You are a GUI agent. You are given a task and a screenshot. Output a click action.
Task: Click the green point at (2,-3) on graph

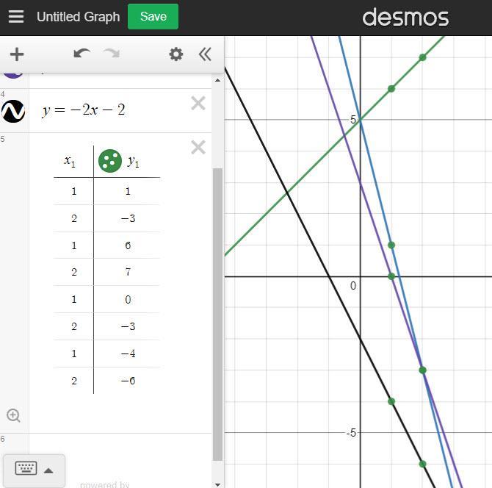(x=423, y=370)
